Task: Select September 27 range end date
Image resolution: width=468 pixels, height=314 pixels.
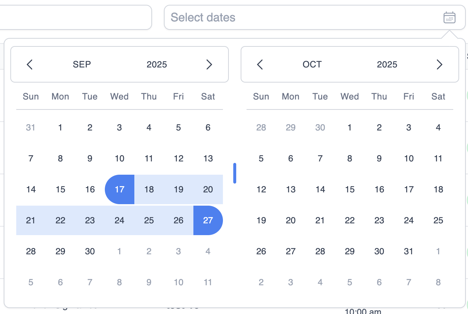Action: tap(208, 220)
